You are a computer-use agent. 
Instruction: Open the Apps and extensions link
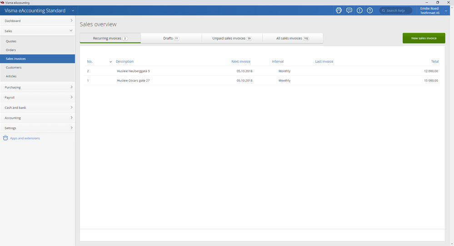coord(25,138)
